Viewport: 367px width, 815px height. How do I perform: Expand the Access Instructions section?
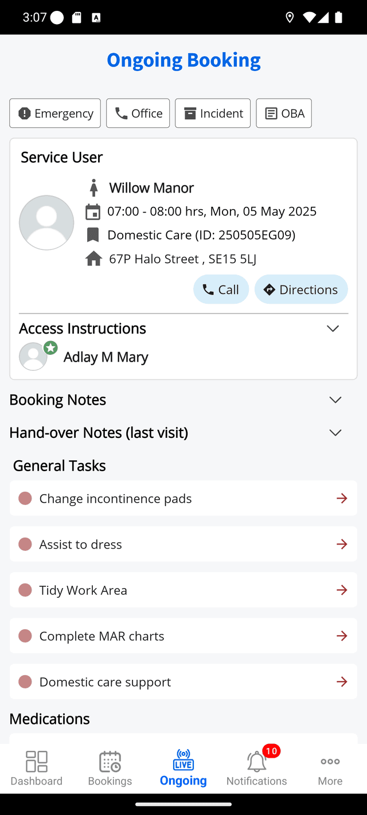pos(333,328)
